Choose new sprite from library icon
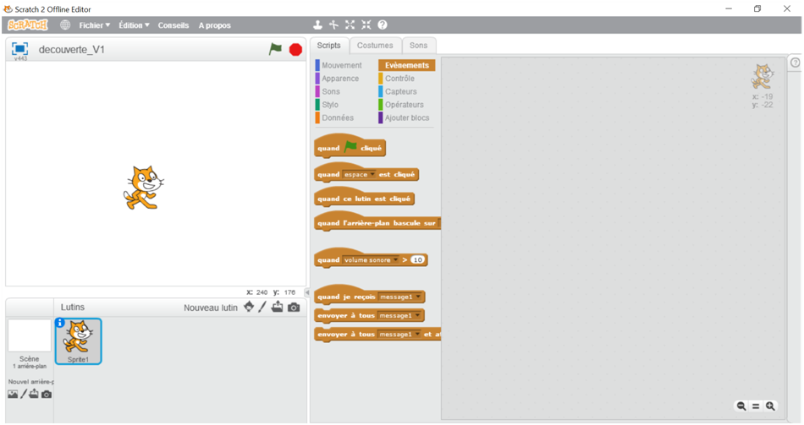The width and height of the screenshot is (804, 425). pyautogui.click(x=248, y=308)
